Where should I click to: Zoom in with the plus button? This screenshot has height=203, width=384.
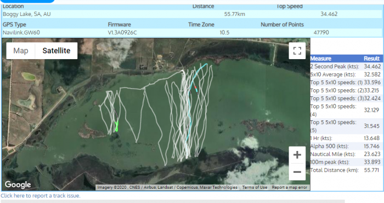coord(297,155)
